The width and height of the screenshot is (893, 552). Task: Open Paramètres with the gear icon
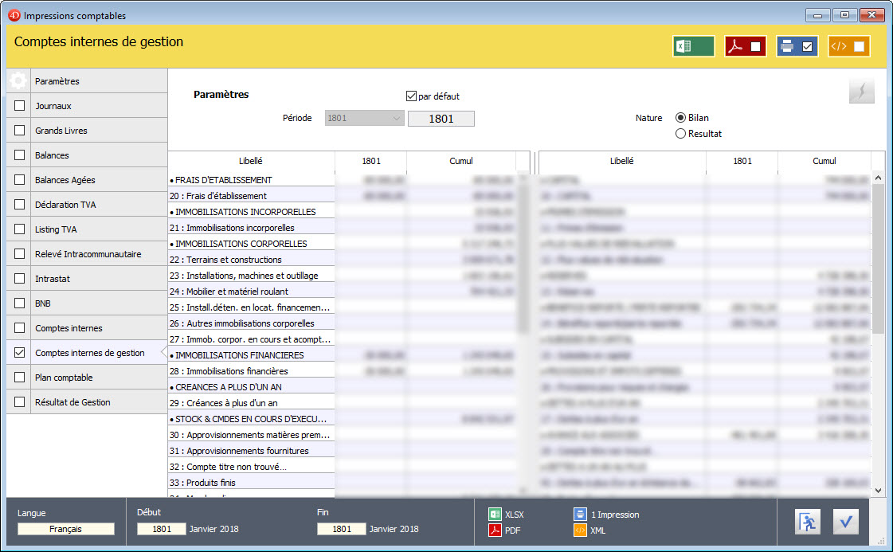point(18,81)
